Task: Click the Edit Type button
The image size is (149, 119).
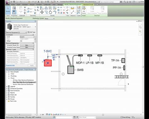Action: [31, 32]
